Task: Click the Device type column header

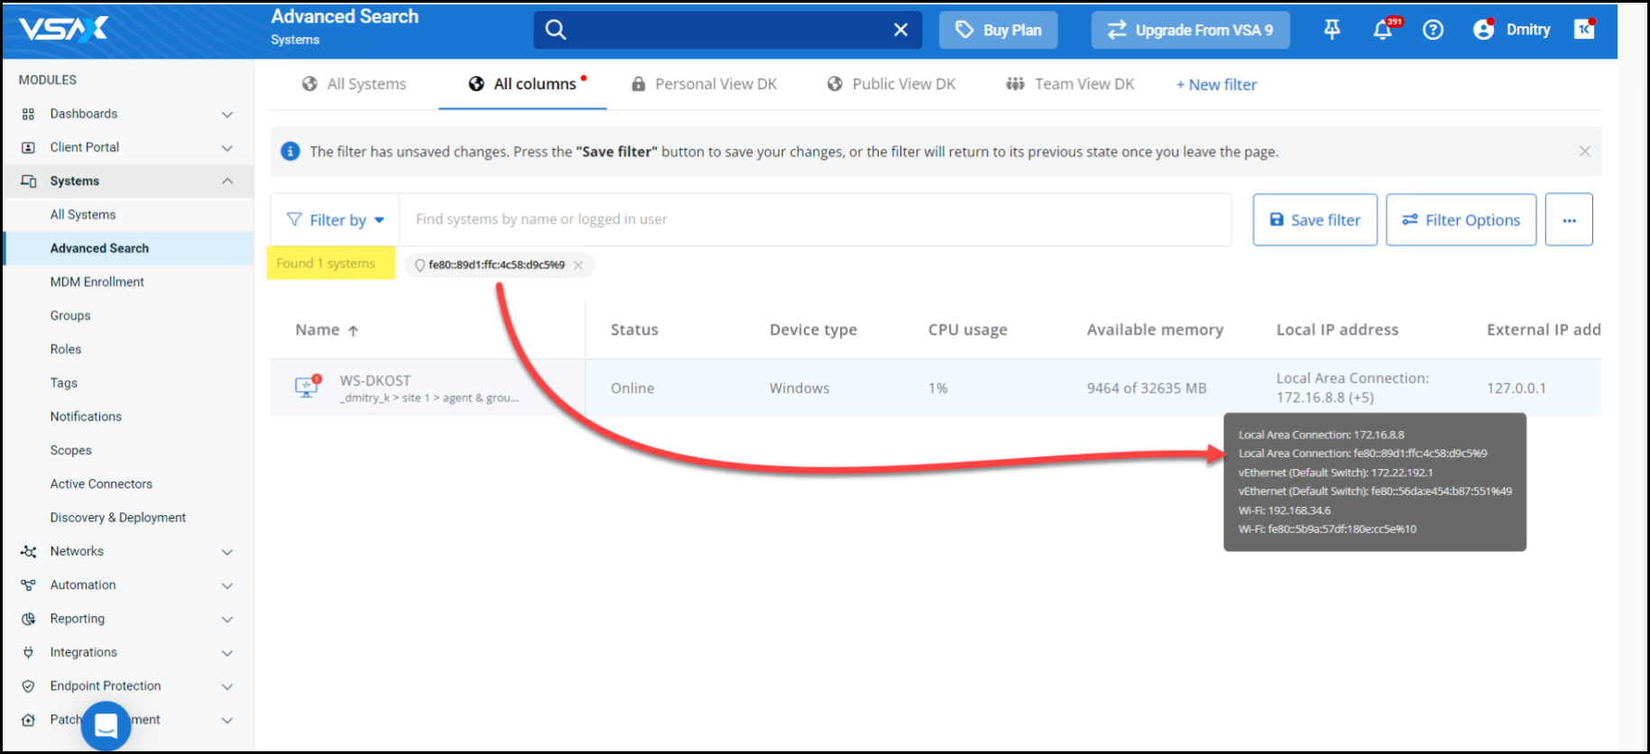Action: pos(813,330)
